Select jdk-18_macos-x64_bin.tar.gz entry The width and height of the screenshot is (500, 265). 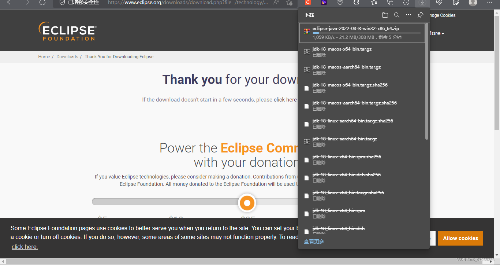point(362,52)
